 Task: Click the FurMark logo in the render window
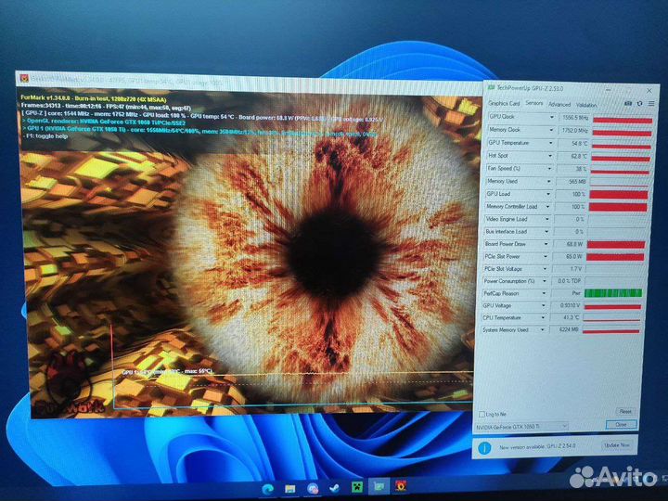(69, 385)
